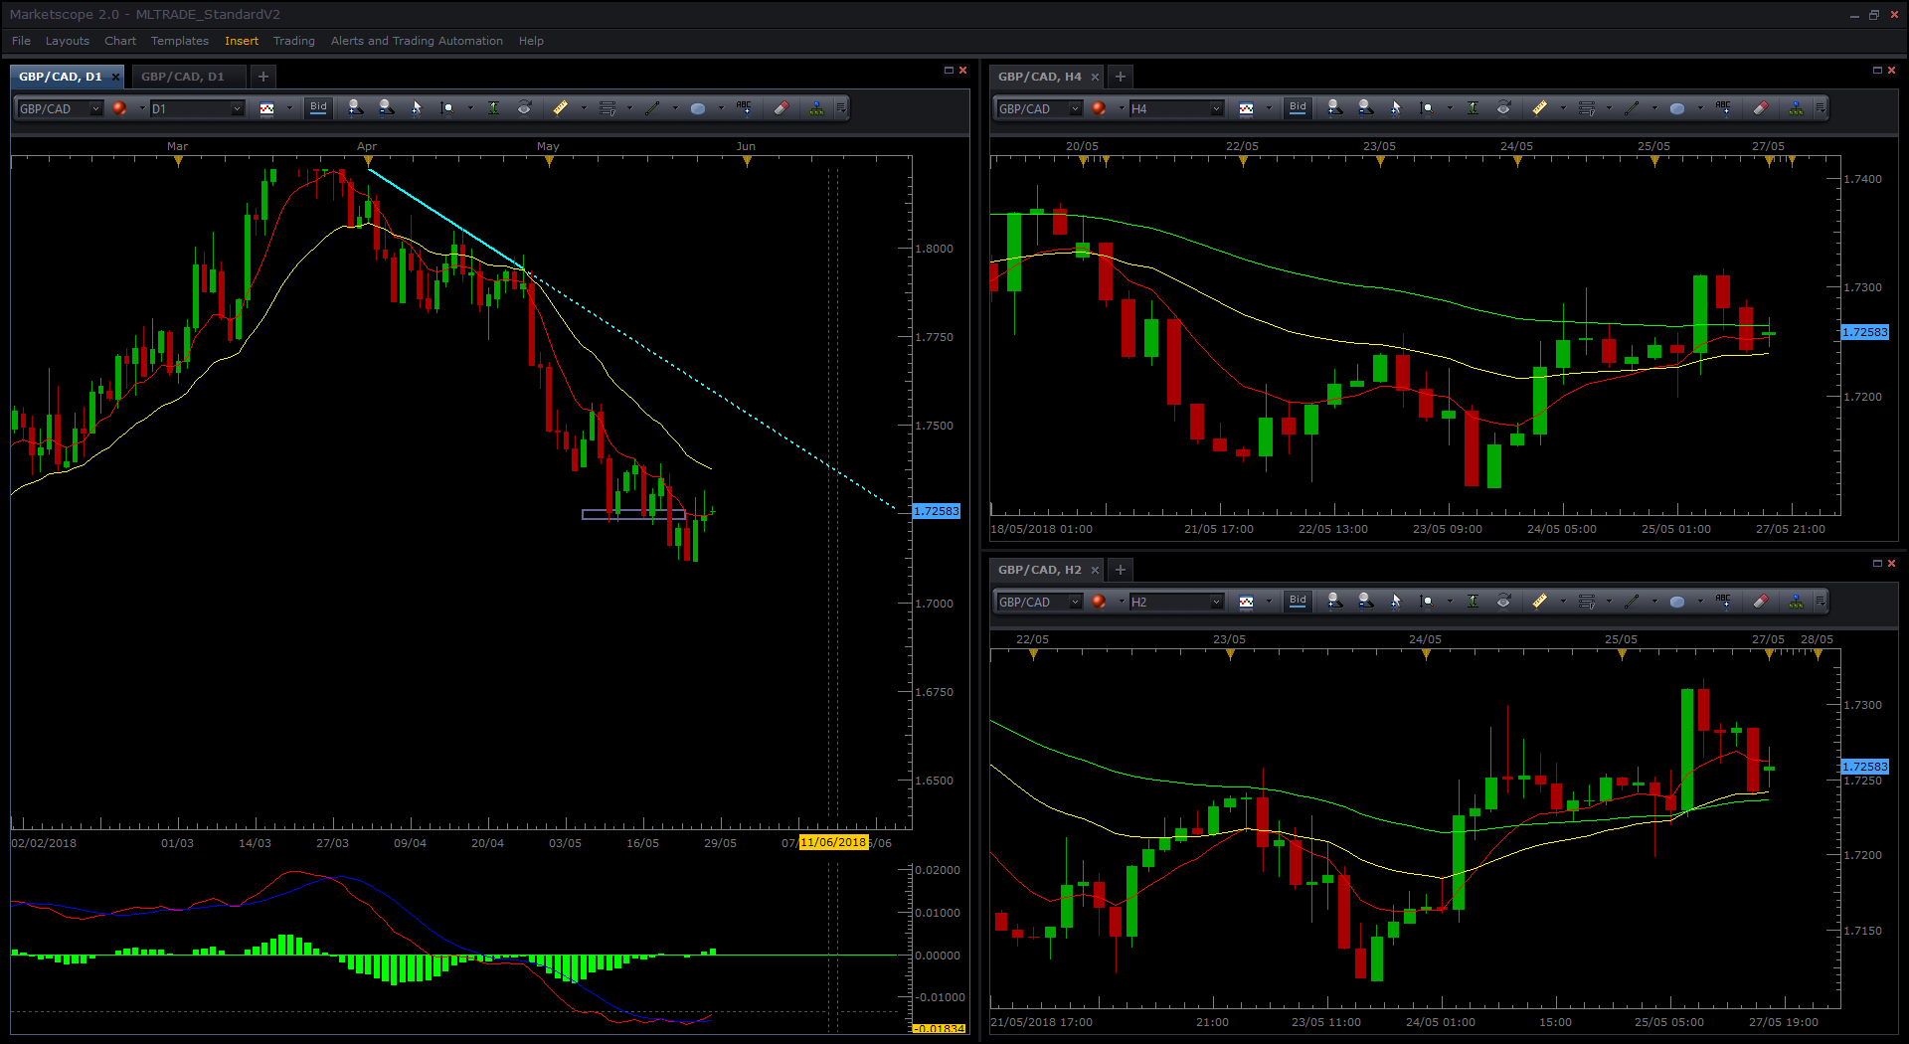Open the Trading menu
The height and width of the screenshot is (1044, 1909).
pos(294,41)
